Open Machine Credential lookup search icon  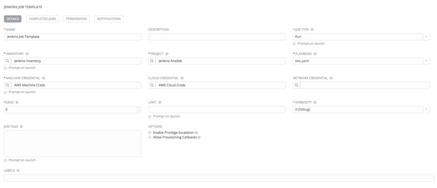[8, 85]
